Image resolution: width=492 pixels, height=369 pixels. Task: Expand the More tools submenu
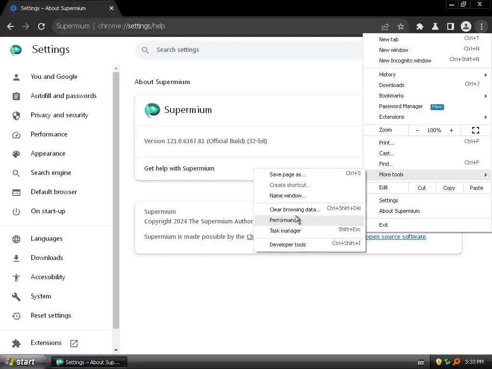(428, 174)
